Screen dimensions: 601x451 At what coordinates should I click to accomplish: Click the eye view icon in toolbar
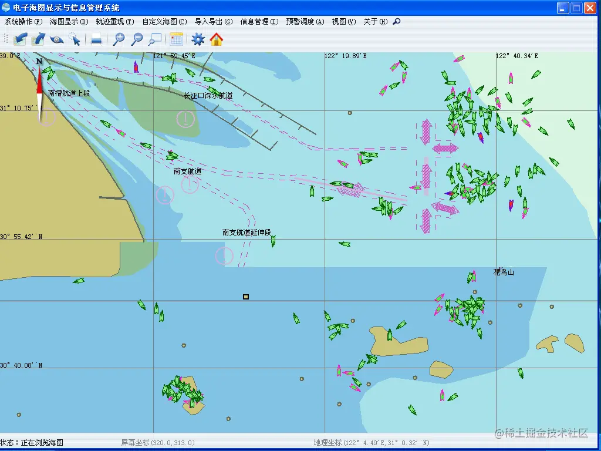(57, 39)
